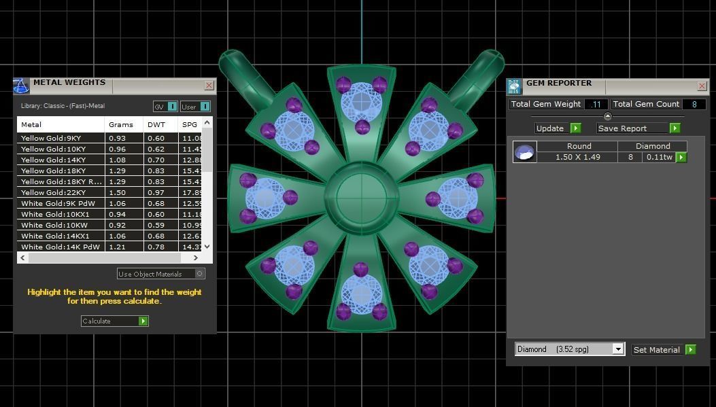
Task: Click the metal list scroll left arrow
Action: [x=23, y=258]
